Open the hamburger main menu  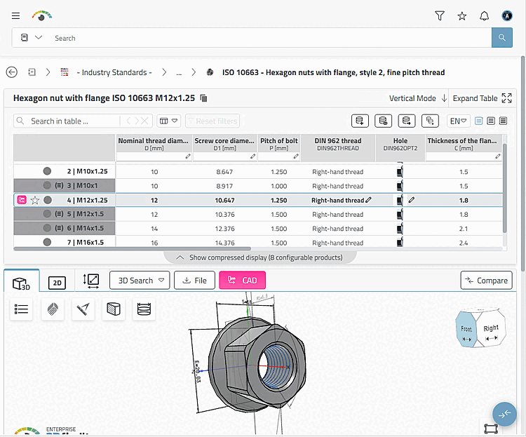15,15
